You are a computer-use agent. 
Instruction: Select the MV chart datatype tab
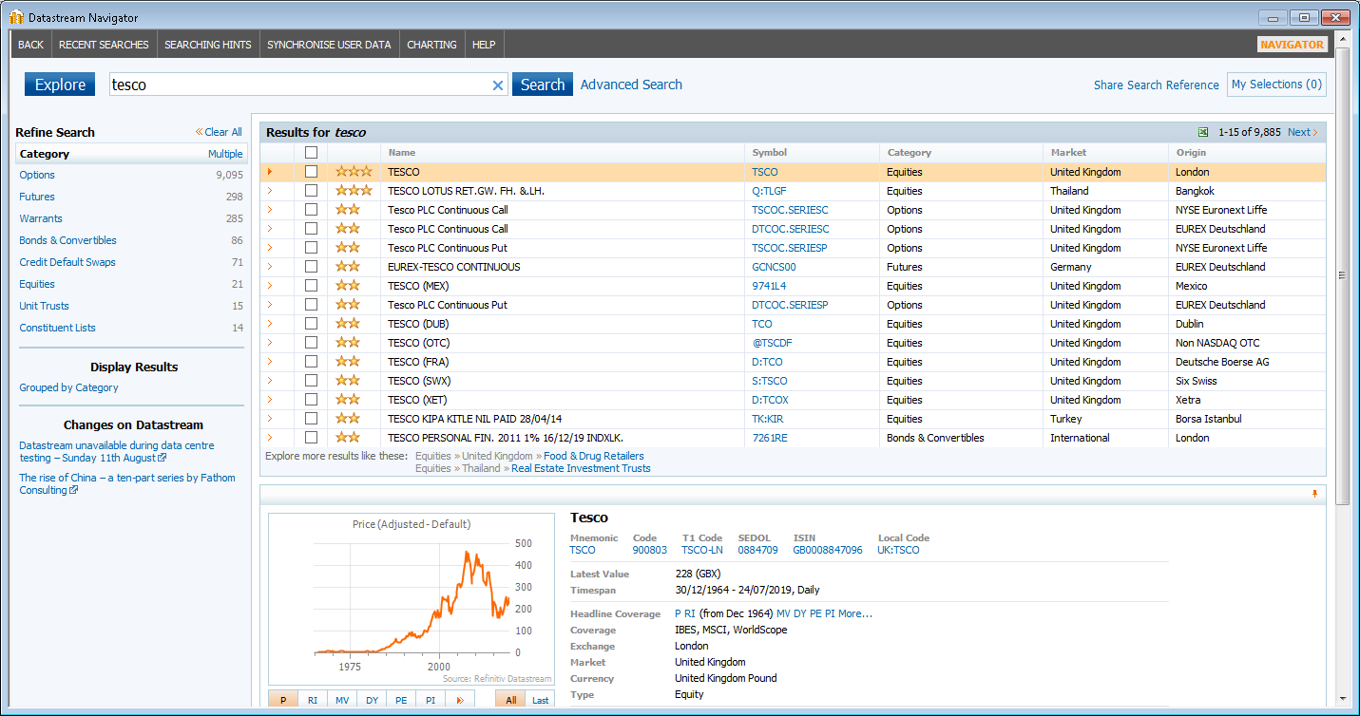342,701
